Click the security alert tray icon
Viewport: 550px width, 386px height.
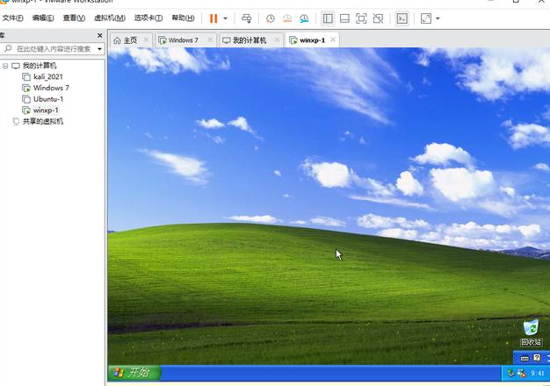[x=522, y=374]
